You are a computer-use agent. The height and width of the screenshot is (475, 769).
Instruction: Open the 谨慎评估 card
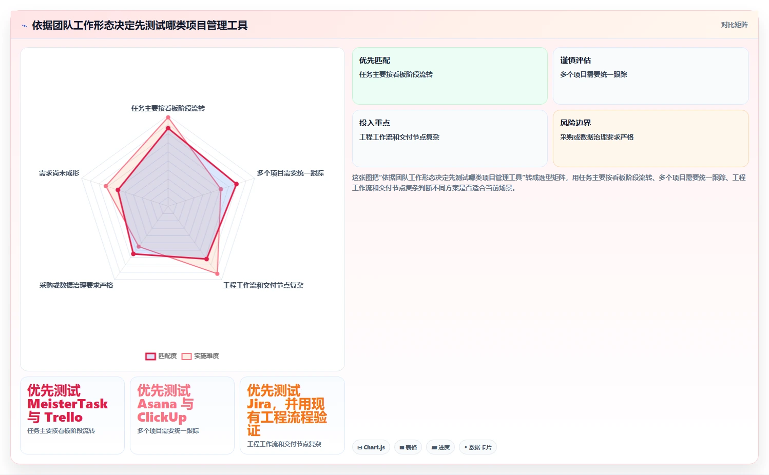[x=650, y=76]
